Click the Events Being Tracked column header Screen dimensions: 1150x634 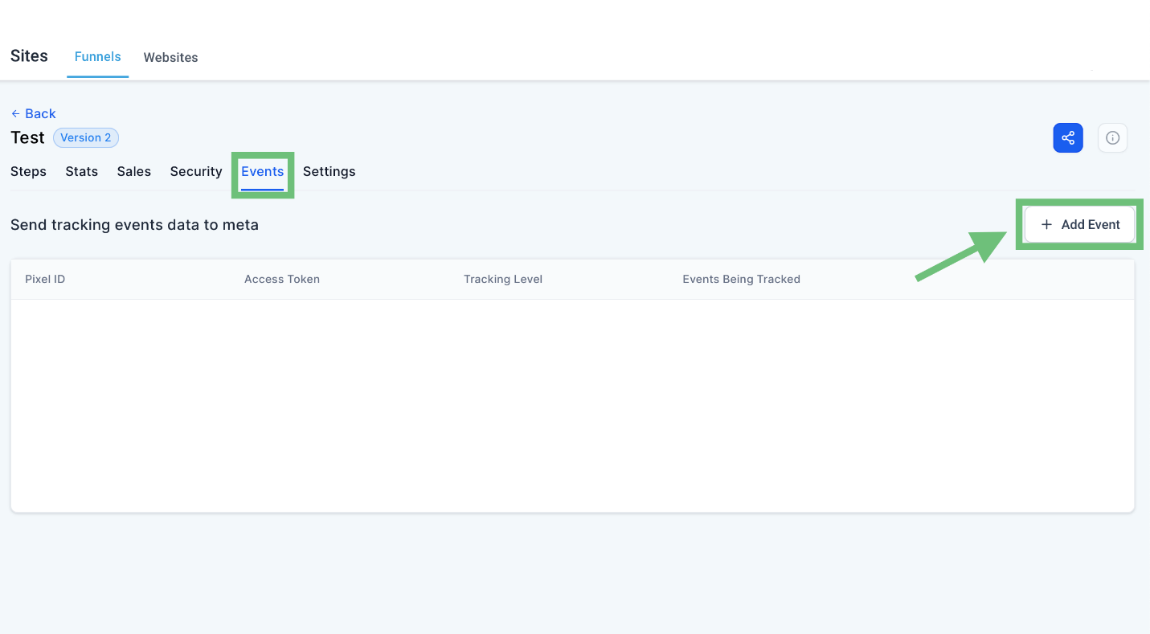(x=741, y=279)
